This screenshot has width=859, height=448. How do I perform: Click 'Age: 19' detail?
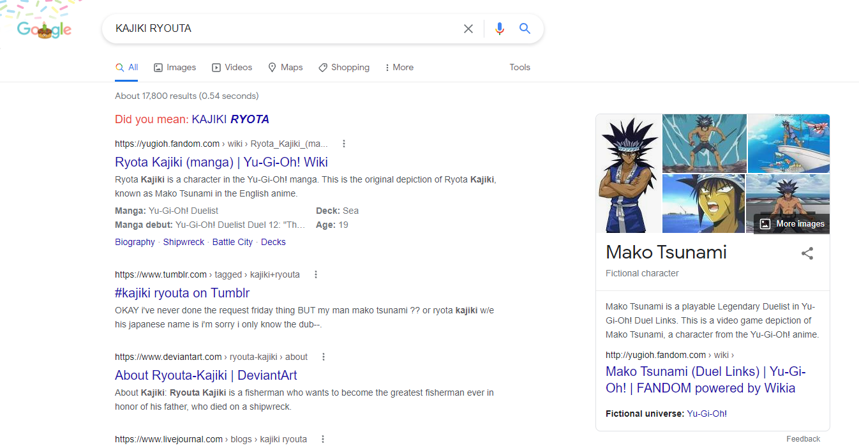pyautogui.click(x=332, y=225)
